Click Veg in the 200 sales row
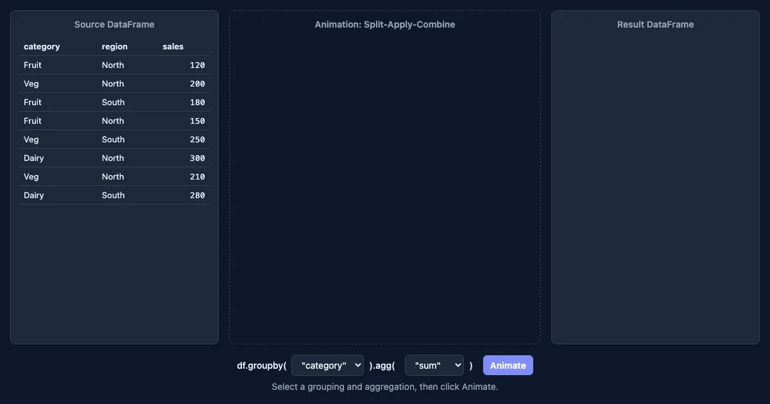 [x=31, y=84]
